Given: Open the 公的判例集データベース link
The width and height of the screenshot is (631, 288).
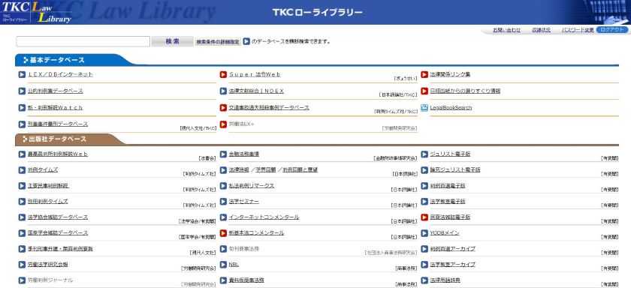Looking at the screenshot, I should click(x=56, y=91).
